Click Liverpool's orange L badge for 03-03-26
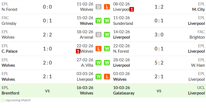The width and height of the screenshot is (206, 108). [x=107, y=77]
